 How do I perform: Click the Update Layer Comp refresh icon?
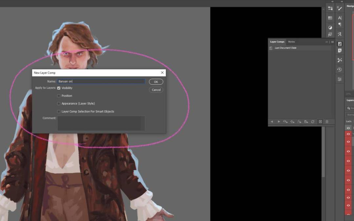tap(313, 121)
